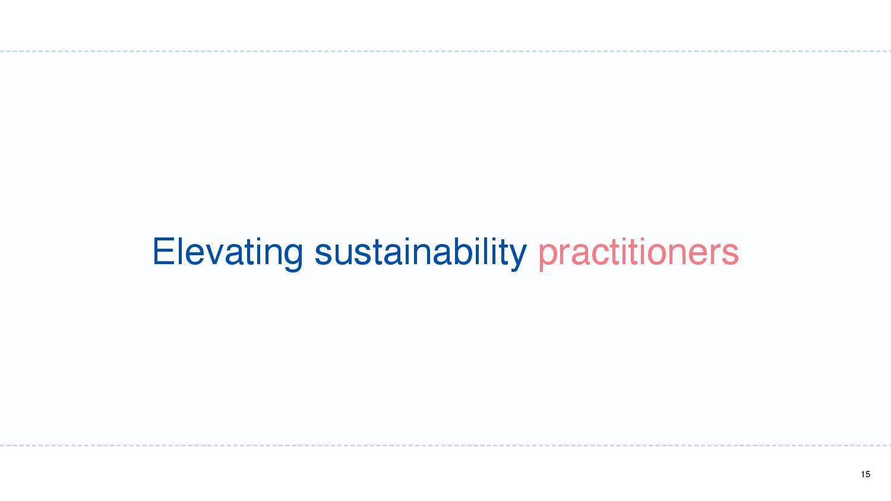Click the digit 1 in the page number

click(862, 474)
